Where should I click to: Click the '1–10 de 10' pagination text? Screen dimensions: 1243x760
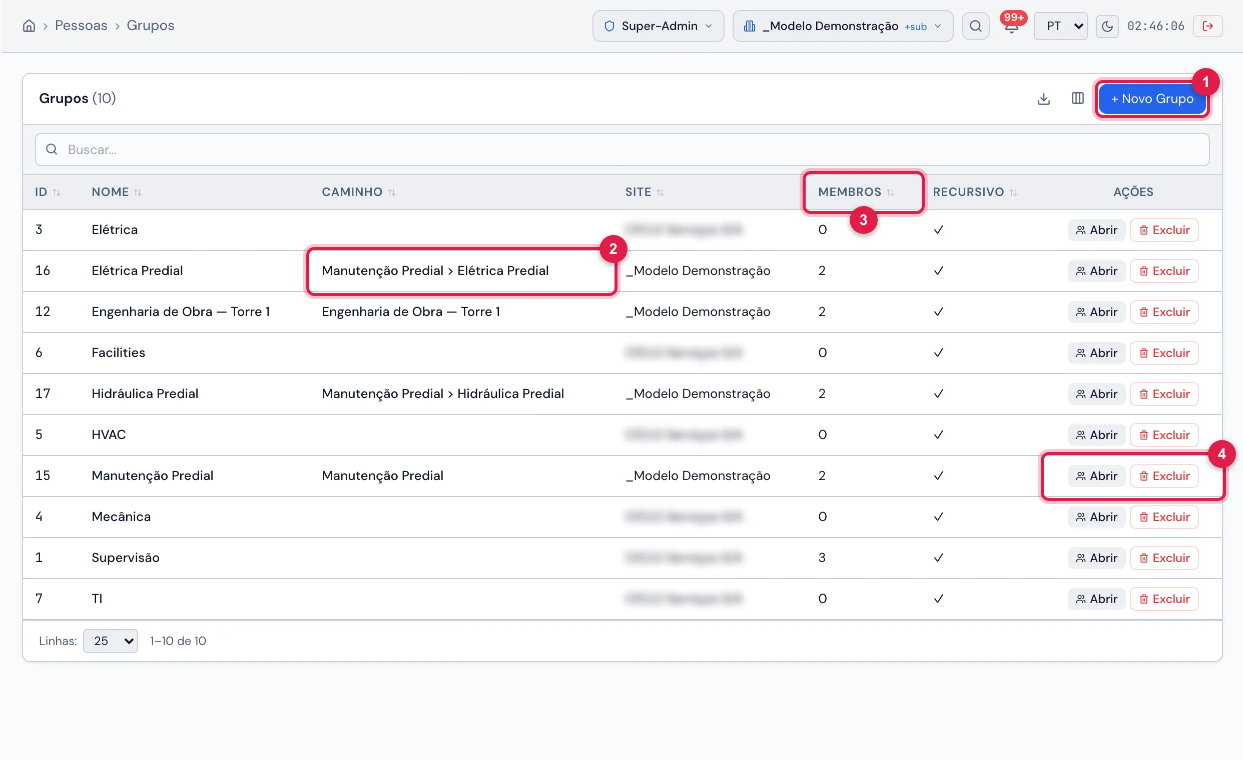[x=178, y=640]
